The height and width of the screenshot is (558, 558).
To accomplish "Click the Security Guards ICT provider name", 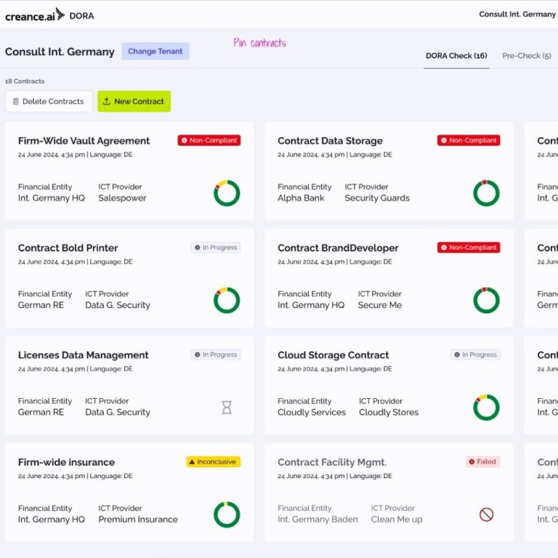I will [377, 198].
